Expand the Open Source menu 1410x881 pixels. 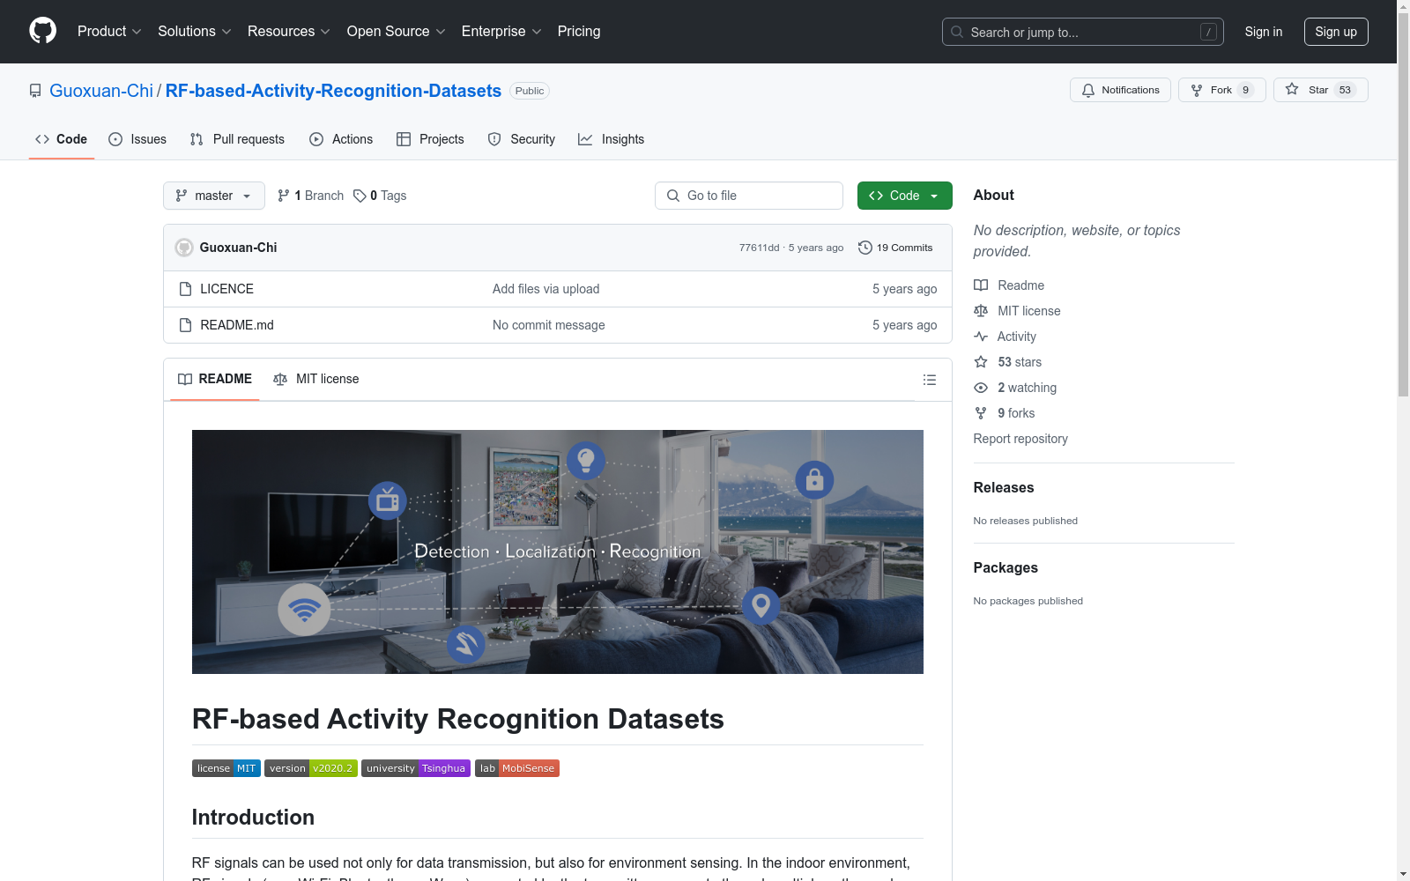pyautogui.click(x=396, y=32)
